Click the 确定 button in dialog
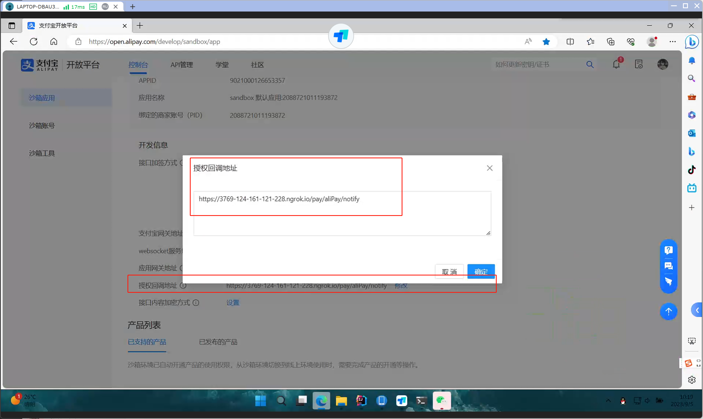This screenshot has width=703, height=419. click(x=481, y=271)
